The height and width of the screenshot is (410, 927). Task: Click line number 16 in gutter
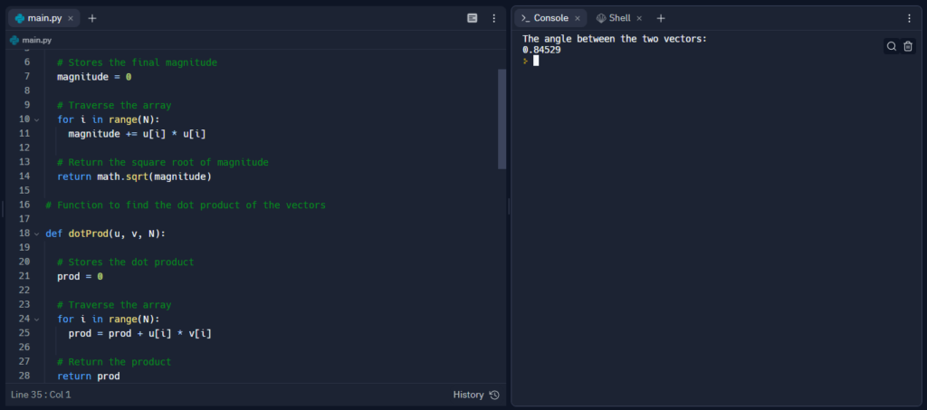coord(24,205)
